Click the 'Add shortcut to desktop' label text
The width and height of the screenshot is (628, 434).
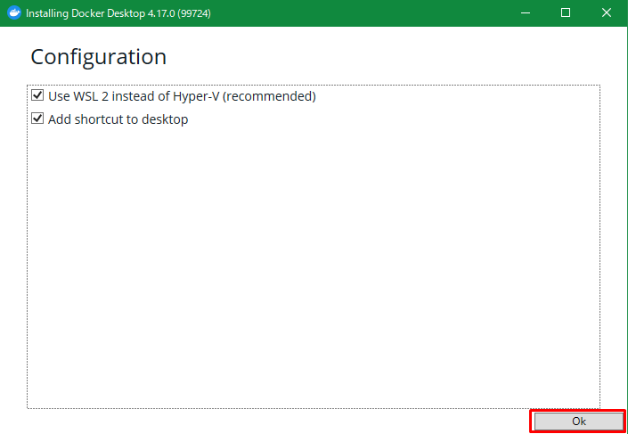click(x=118, y=119)
